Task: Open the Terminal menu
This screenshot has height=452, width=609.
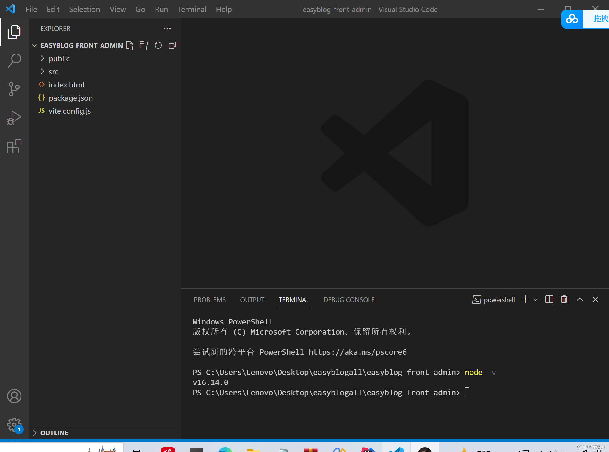Action: 192,9
